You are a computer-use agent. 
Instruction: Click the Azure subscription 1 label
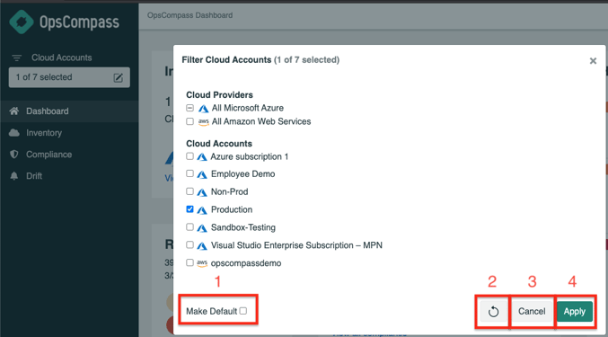tap(250, 156)
